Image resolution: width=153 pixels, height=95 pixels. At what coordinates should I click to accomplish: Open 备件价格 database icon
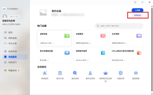pos(60,73)
